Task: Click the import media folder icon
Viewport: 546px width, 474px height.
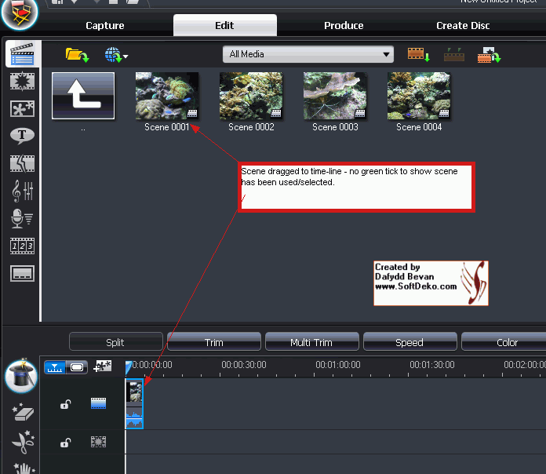Action: pos(77,55)
